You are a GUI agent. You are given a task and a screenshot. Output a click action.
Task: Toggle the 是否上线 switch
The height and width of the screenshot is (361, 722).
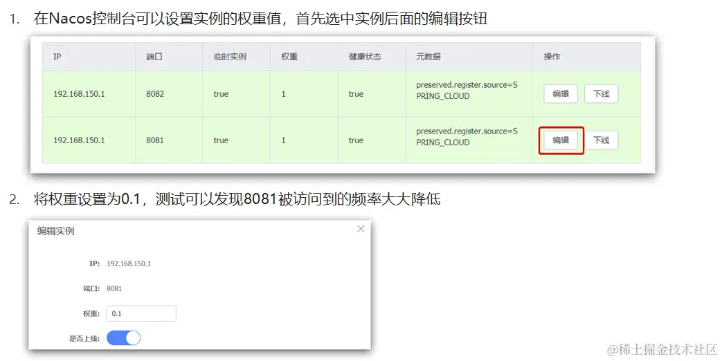[123, 338]
